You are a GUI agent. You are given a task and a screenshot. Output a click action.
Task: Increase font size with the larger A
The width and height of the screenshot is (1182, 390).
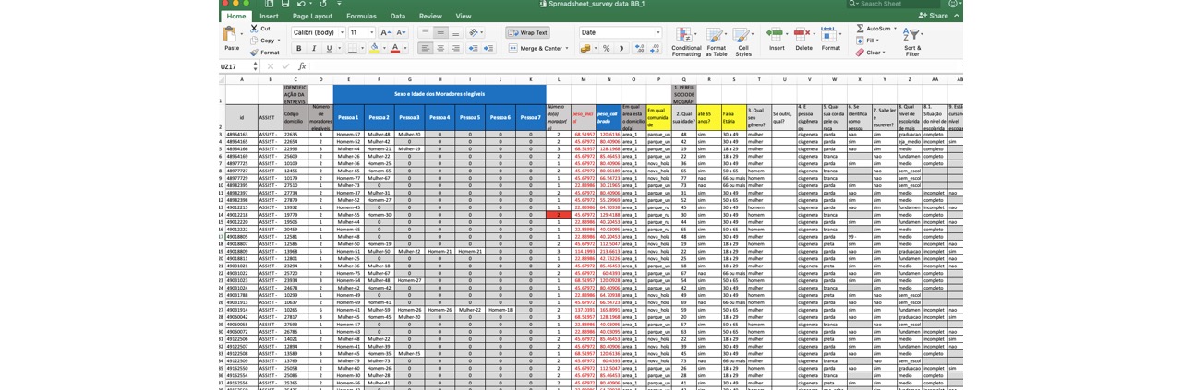(x=385, y=32)
